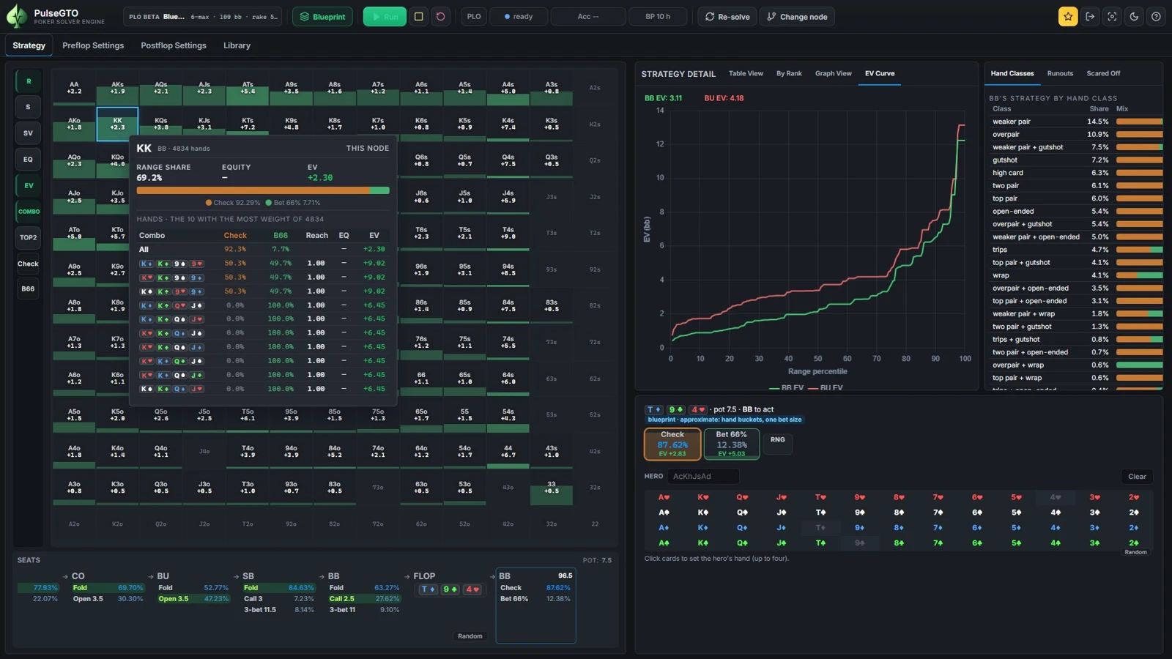Click the Re-solve button
This screenshot has width=1172, height=659.
pos(727,16)
